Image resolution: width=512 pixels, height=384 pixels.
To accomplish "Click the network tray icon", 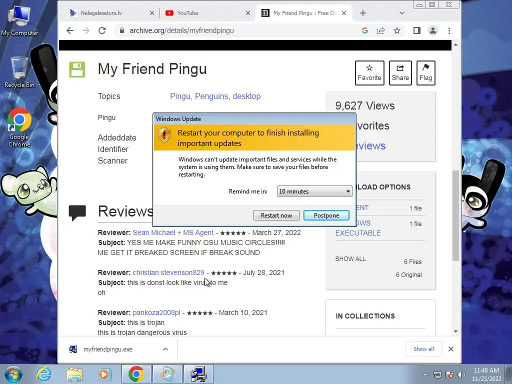I will [437, 374].
